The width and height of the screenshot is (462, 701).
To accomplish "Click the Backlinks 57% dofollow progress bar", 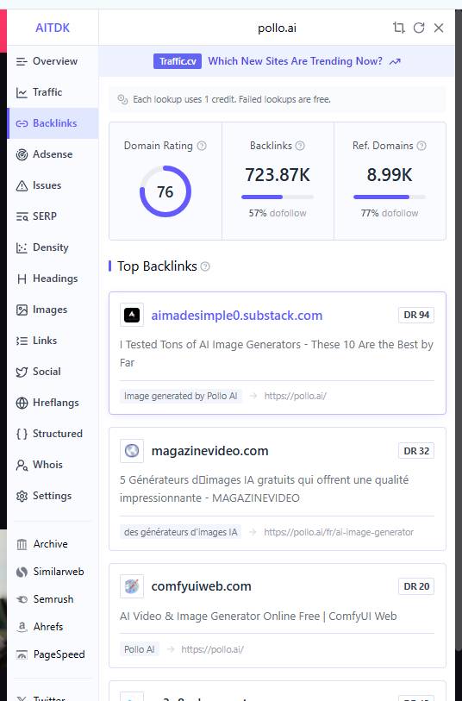I will point(278,197).
